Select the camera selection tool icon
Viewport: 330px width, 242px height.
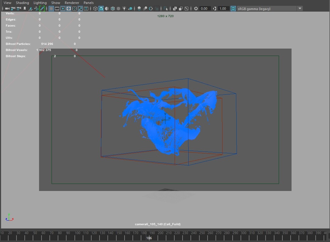click(7, 9)
